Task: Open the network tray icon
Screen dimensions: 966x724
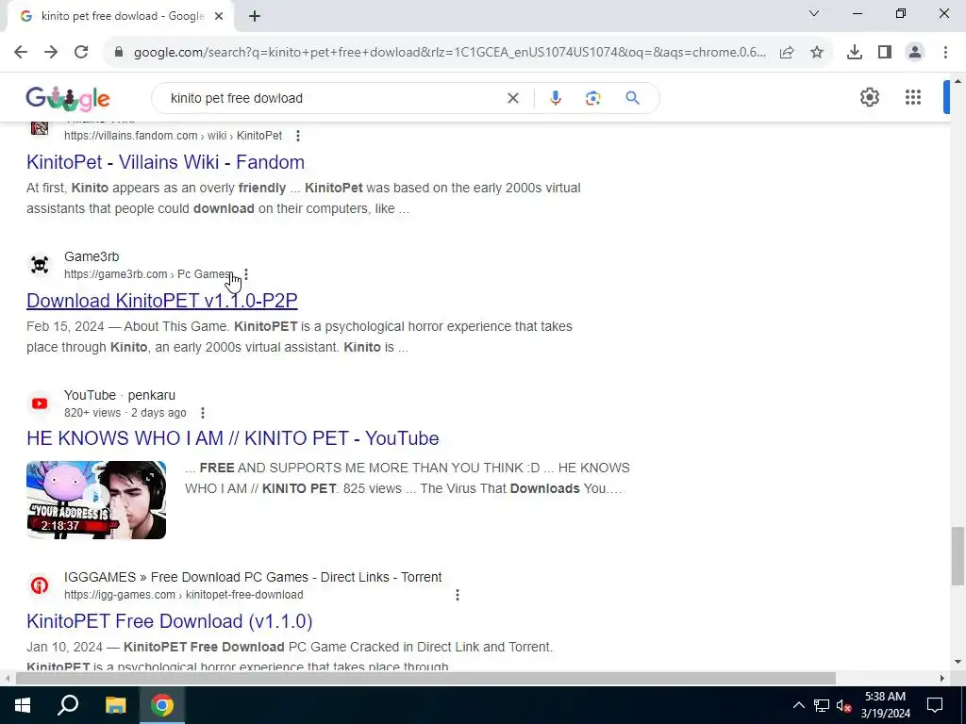Action: click(822, 705)
